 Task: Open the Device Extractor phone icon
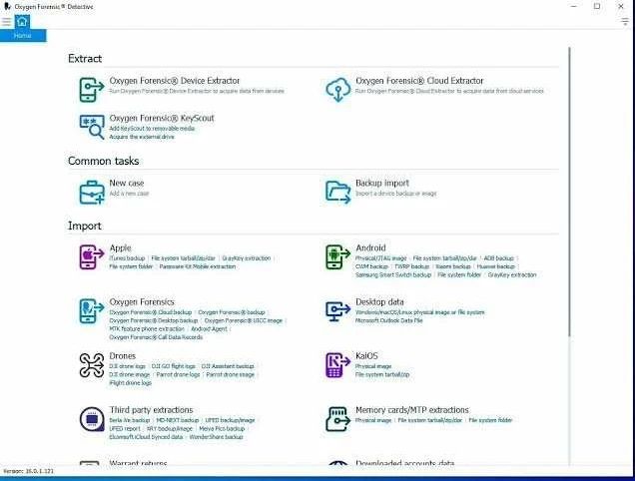click(92, 90)
